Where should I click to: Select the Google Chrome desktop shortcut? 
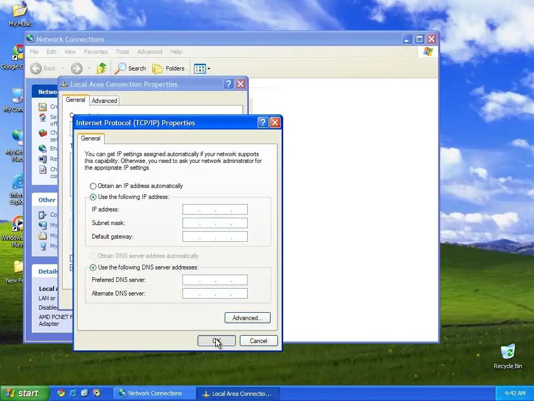tap(13, 57)
